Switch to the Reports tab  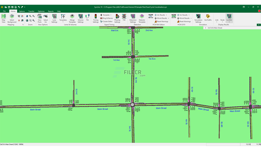click(51, 11)
